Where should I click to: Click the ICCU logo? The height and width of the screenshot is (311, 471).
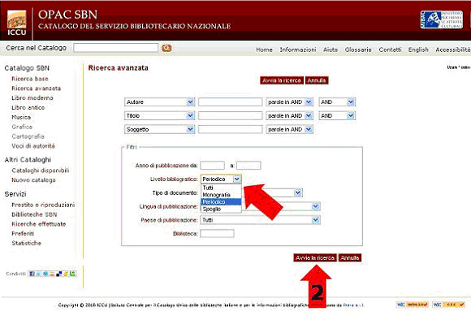coord(16,23)
